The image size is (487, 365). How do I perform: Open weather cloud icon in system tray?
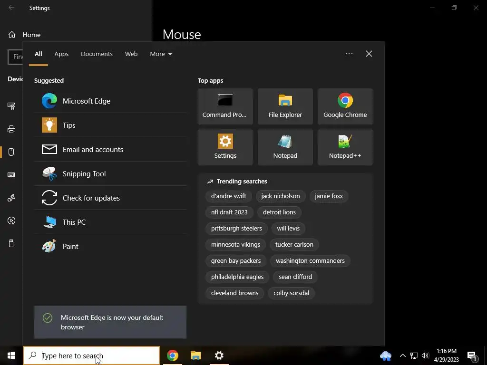point(386,355)
